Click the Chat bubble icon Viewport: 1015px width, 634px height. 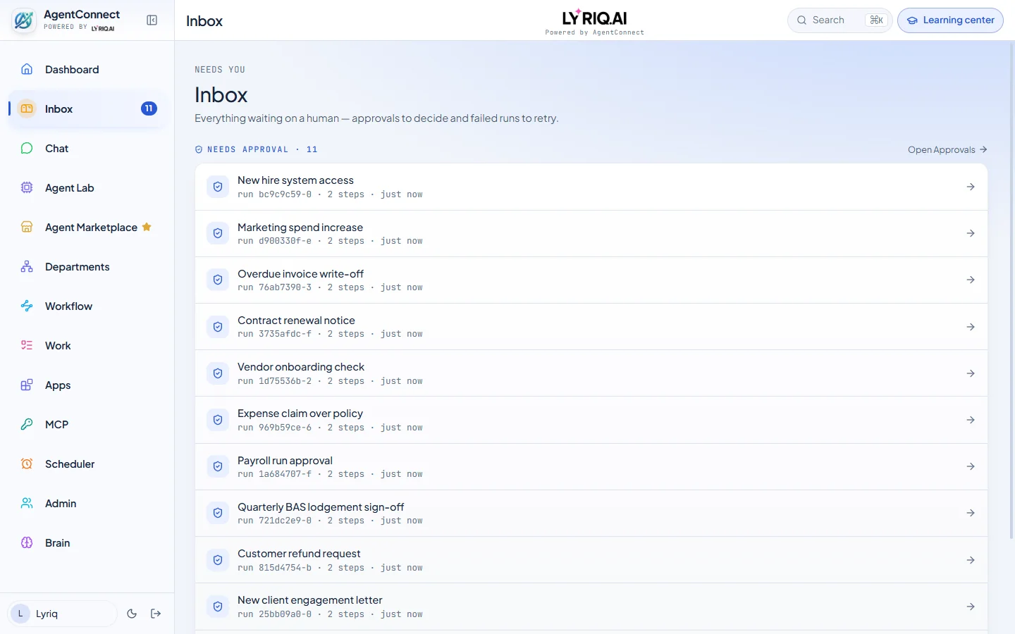[x=27, y=148]
